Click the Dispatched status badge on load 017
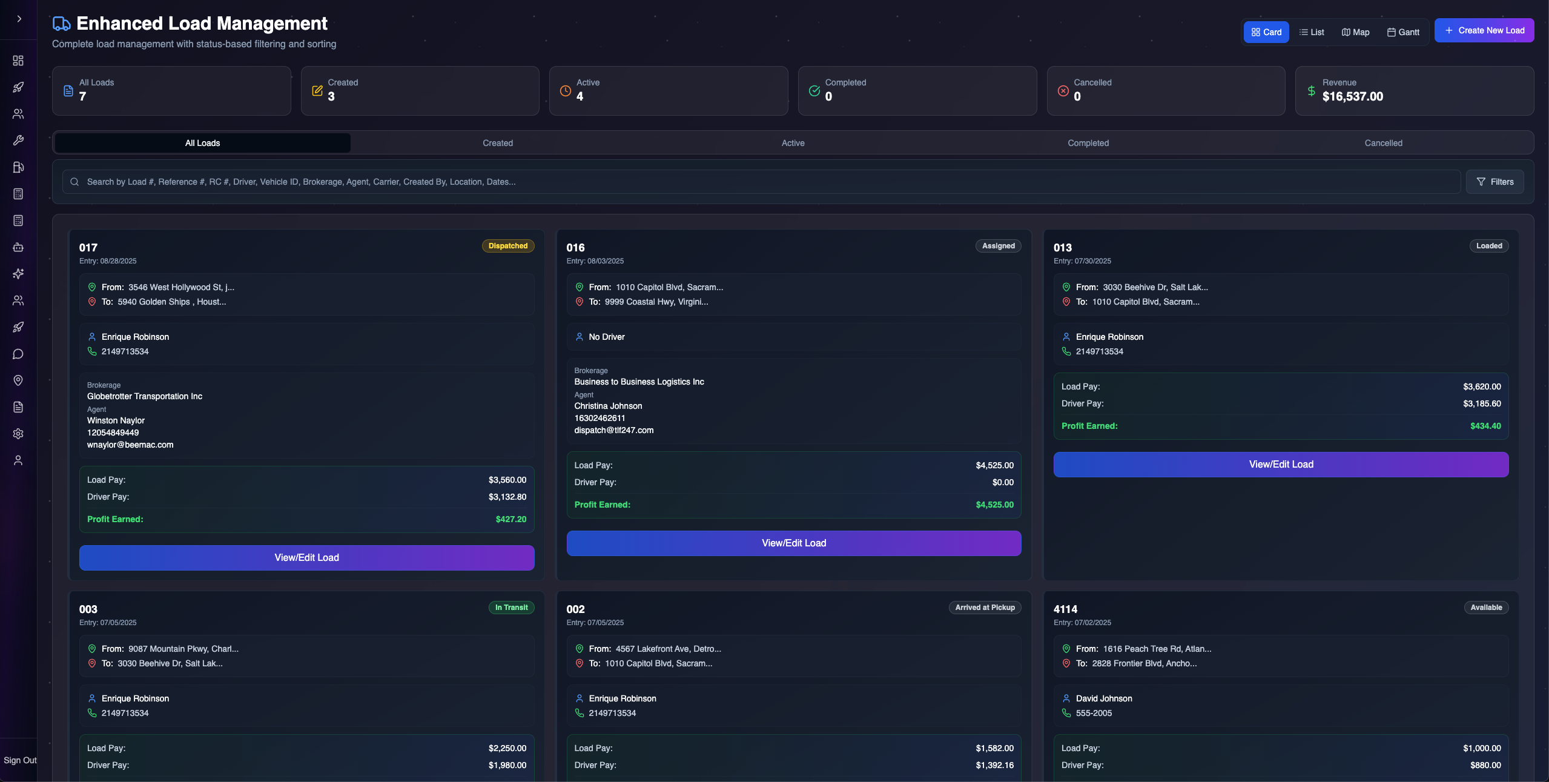Screen dimensions: 1549x782 click(507, 246)
